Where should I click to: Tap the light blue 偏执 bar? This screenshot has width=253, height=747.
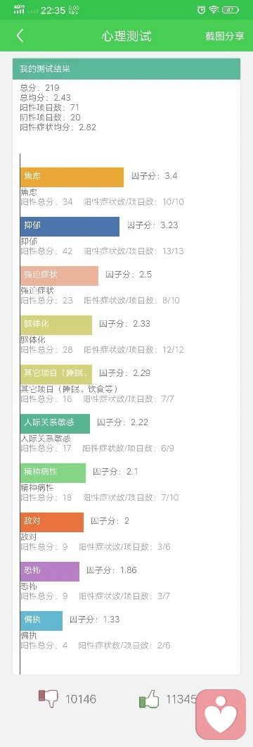point(41,621)
